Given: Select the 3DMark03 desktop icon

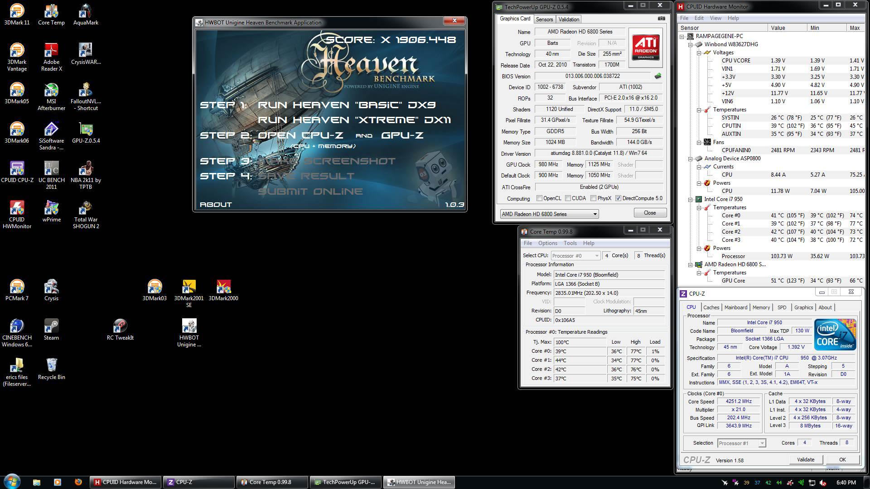Looking at the screenshot, I should [x=155, y=290].
